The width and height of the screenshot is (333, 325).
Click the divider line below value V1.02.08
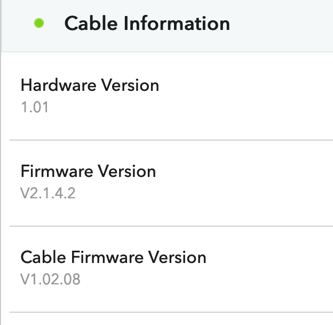[x=171, y=312]
